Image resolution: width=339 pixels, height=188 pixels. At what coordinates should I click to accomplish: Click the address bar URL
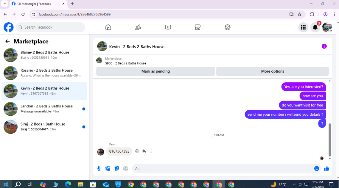(74, 14)
